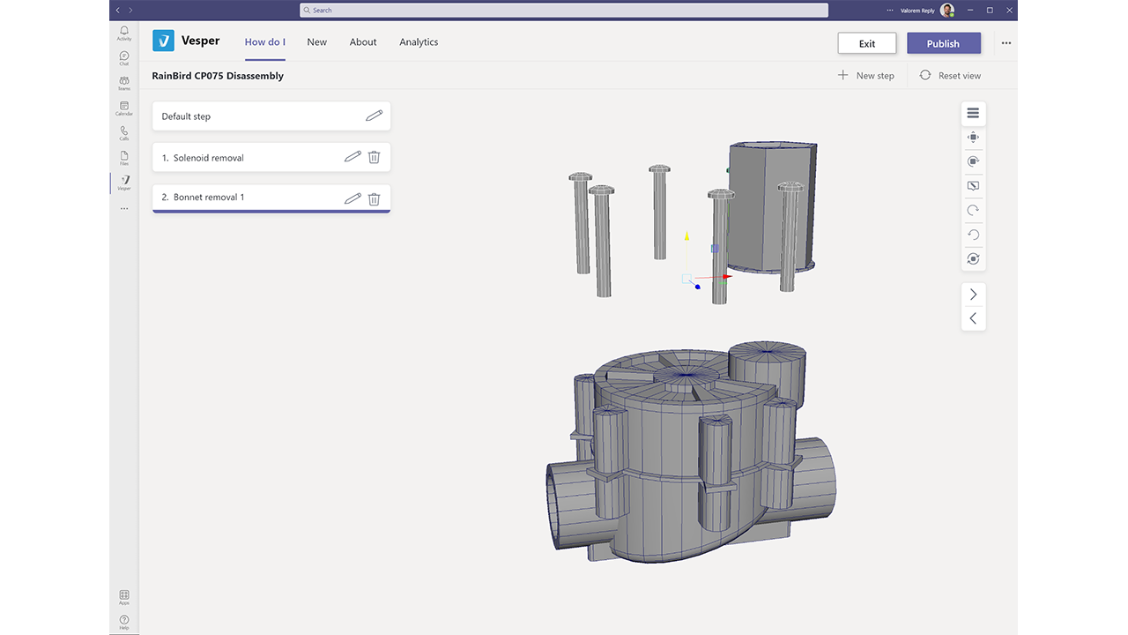Open Activity in Teams sidebar
The width and height of the screenshot is (1128, 635).
[124, 33]
